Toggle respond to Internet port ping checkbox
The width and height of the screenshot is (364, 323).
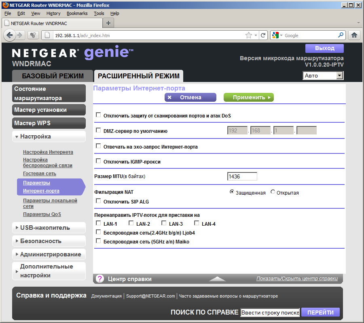click(98, 146)
